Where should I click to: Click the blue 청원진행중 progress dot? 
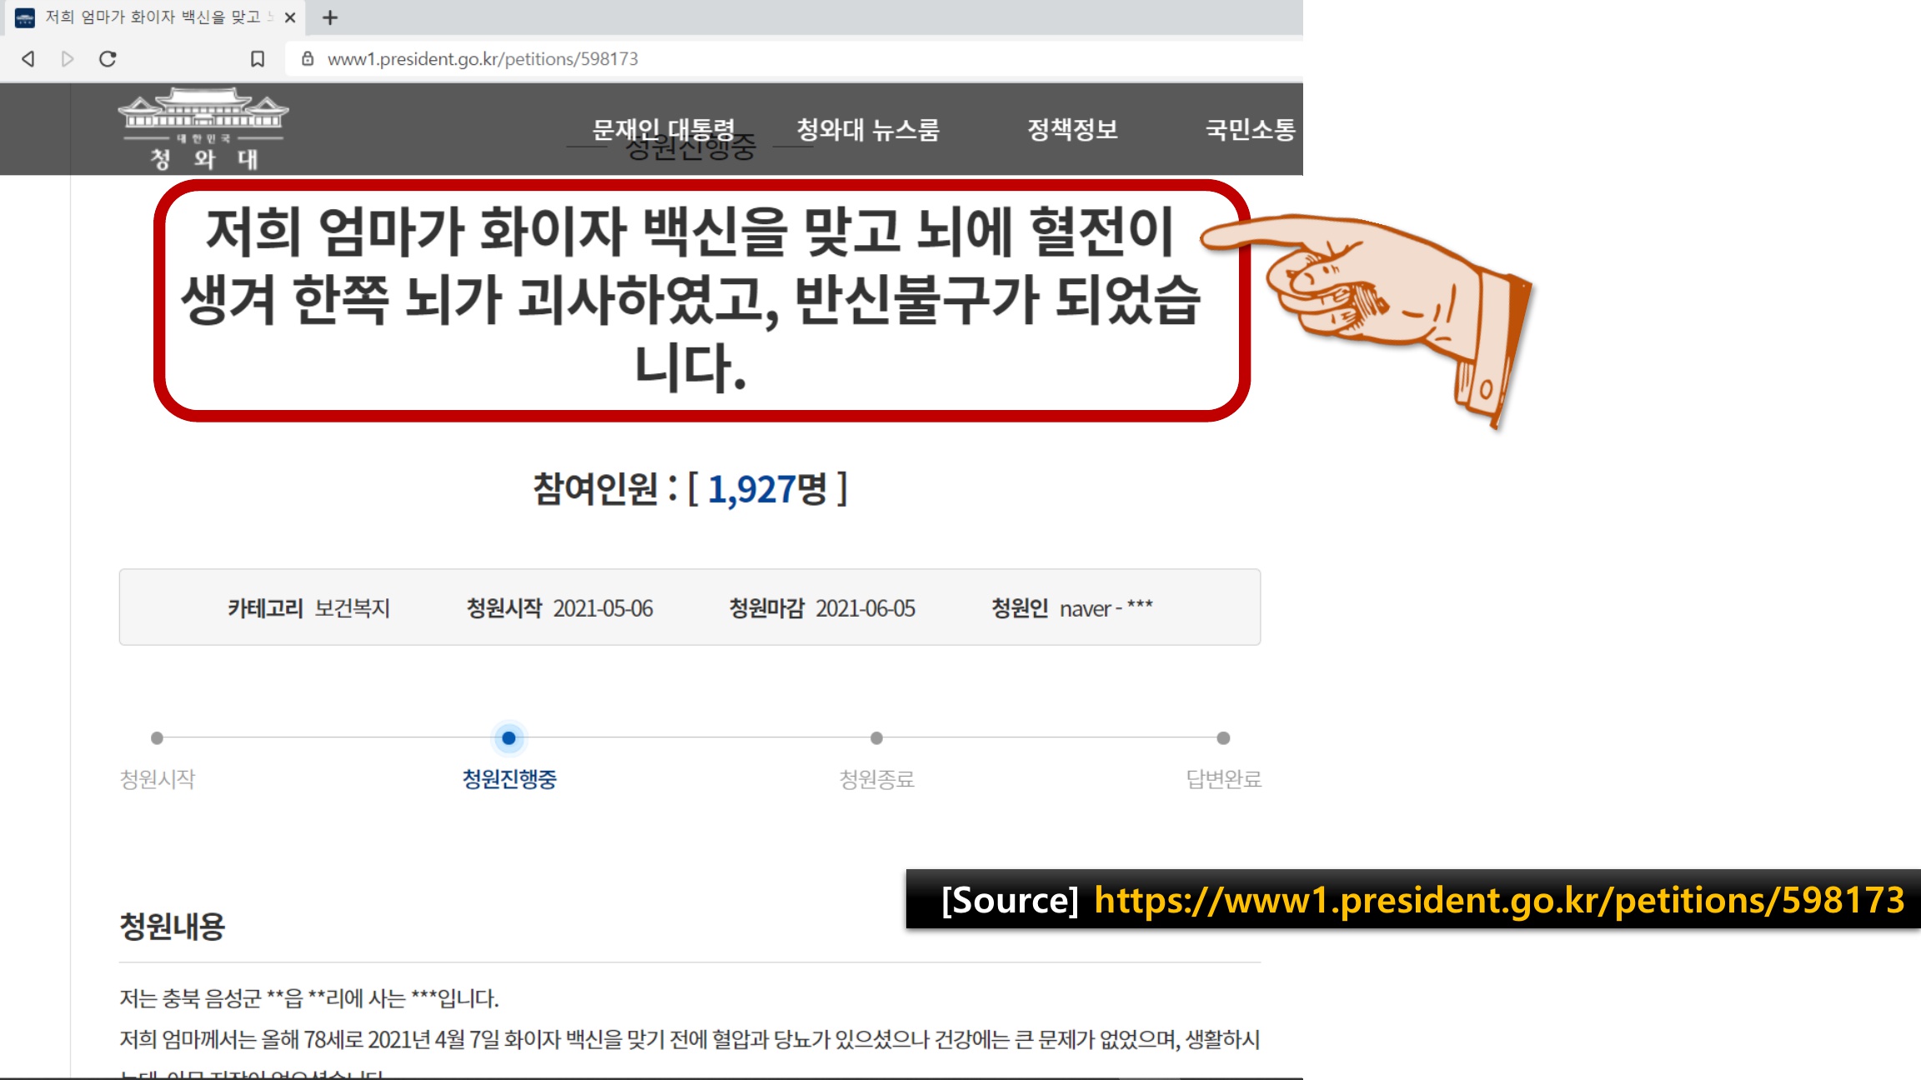click(x=509, y=738)
